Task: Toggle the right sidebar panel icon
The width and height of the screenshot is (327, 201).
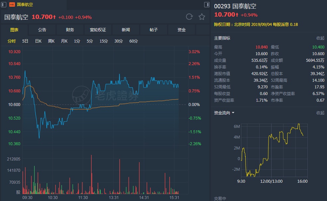Action: point(207,5)
